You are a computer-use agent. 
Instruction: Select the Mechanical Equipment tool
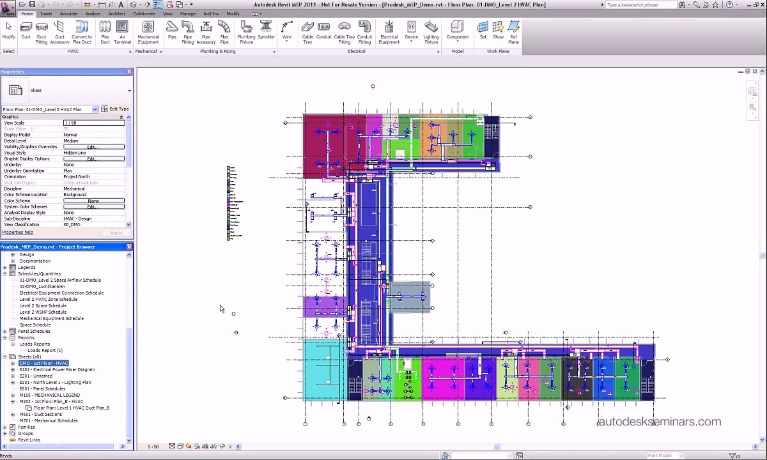pyautogui.click(x=148, y=32)
